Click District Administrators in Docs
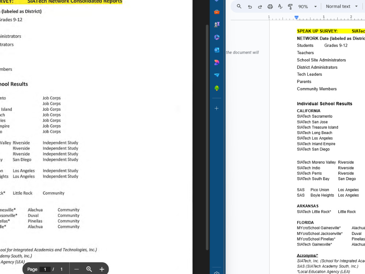365x274 pixels. [x=317, y=67]
